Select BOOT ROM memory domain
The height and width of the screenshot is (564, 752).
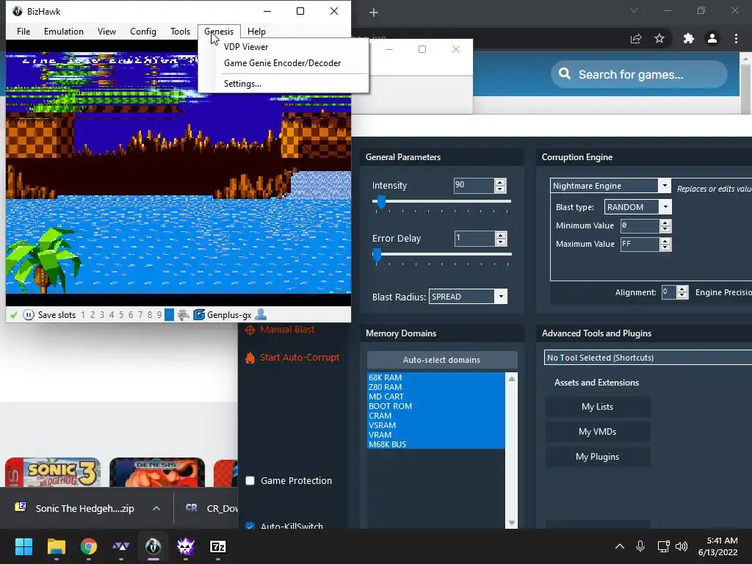[436, 406]
